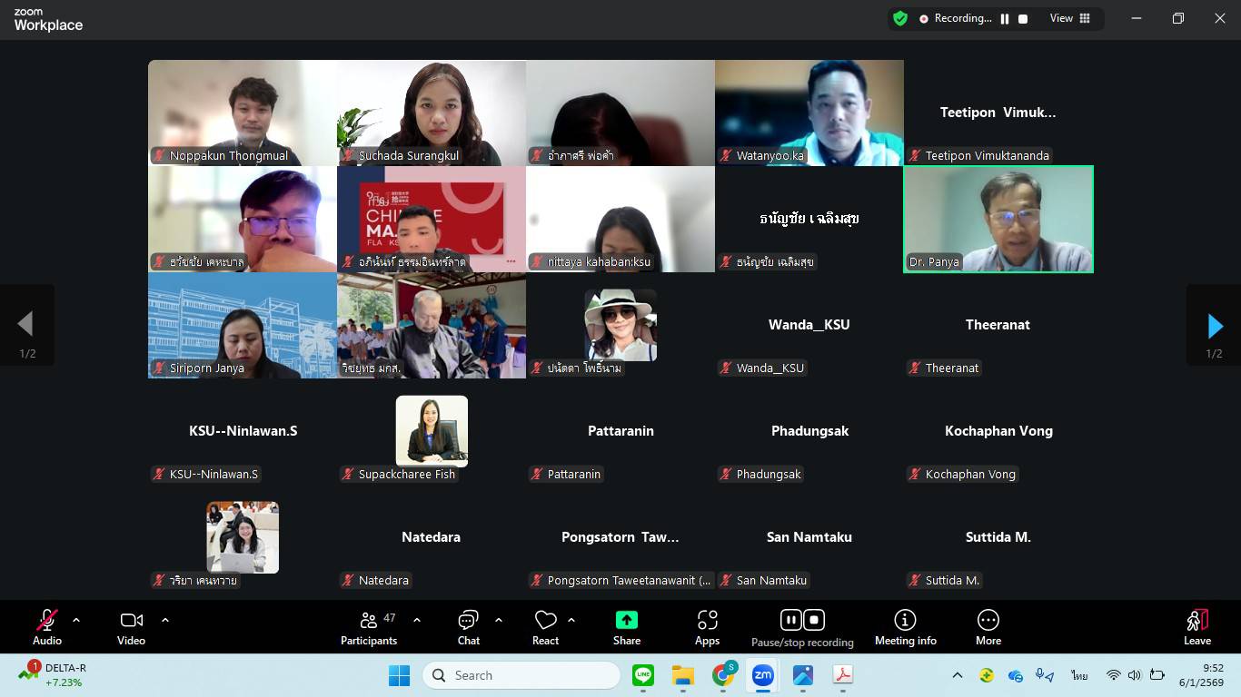Leave the meeting
The width and height of the screenshot is (1241, 697).
(1196, 627)
